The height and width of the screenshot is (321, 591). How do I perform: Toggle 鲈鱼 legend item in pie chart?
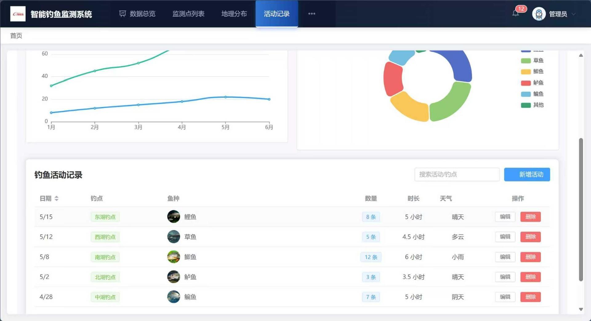tap(538, 83)
